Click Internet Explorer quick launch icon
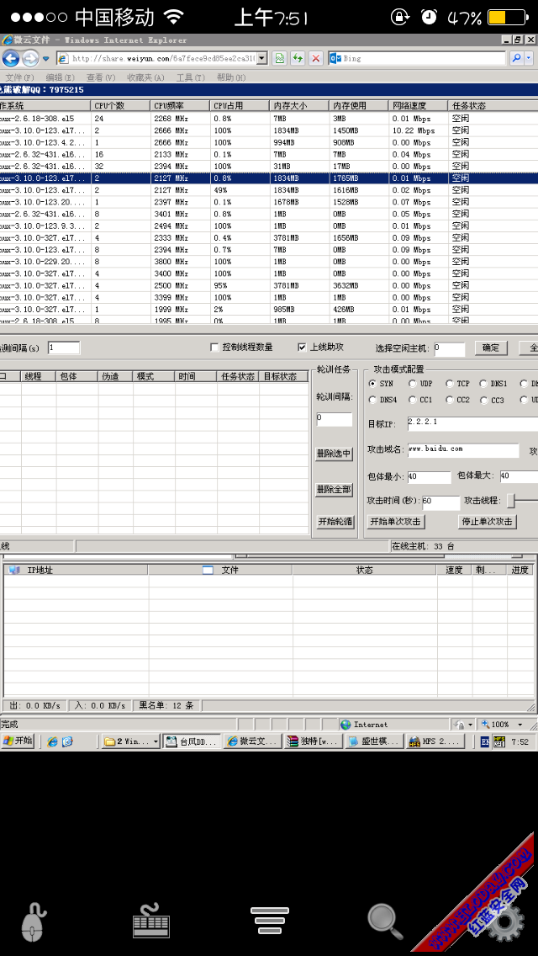The height and width of the screenshot is (956, 538). pyautogui.click(x=52, y=741)
